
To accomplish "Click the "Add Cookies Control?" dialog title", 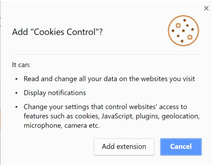I will point(57,32).
